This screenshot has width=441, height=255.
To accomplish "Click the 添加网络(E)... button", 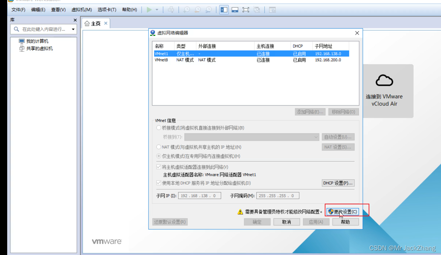I will point(310,112).
